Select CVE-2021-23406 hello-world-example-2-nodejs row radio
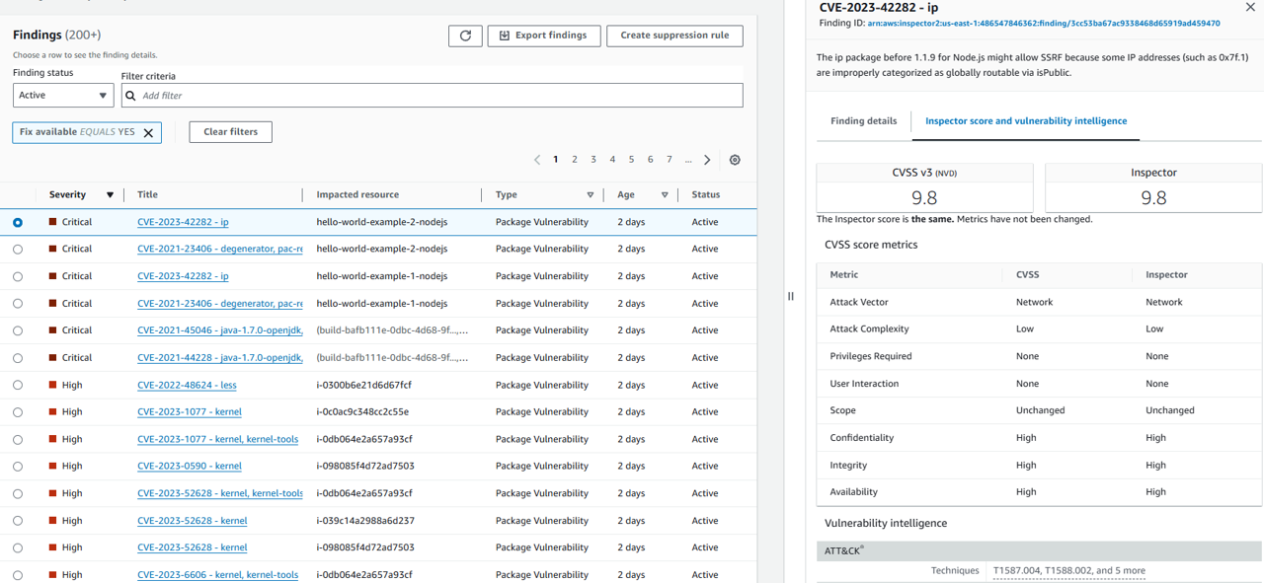Viewport: 1264px width, 583px height. (x=18, y=250)
